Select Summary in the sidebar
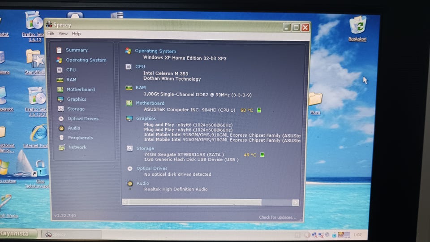 [x=77, y=50]
